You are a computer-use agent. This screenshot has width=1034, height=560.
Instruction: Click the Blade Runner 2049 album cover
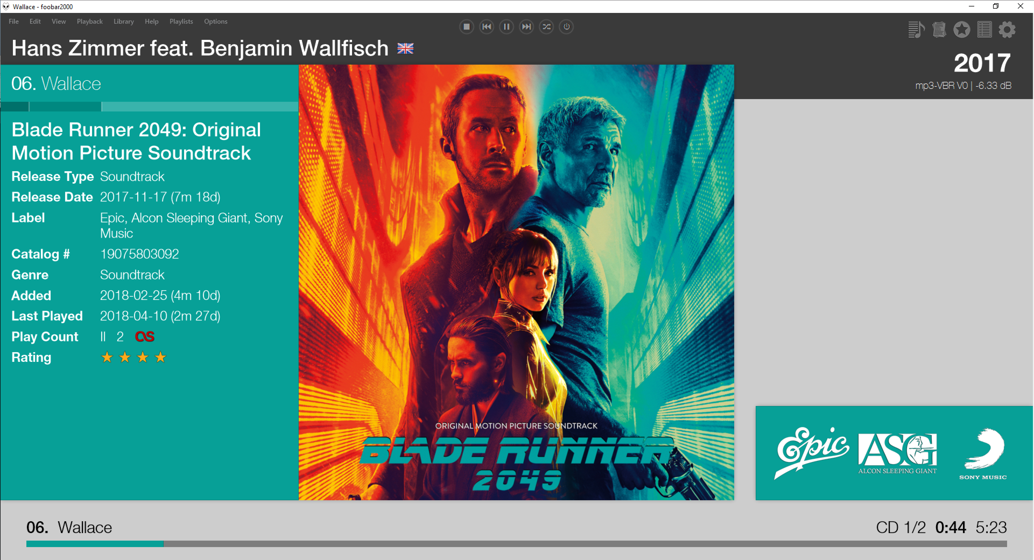(516, 282)
